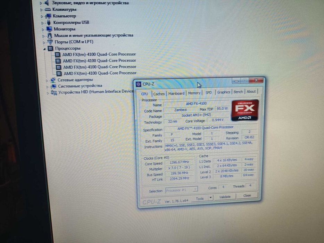324x243 pixels.
Task: Click the Package value Socket AM3+ (942)
Action: pyautogui.click(x=196, y=115)
